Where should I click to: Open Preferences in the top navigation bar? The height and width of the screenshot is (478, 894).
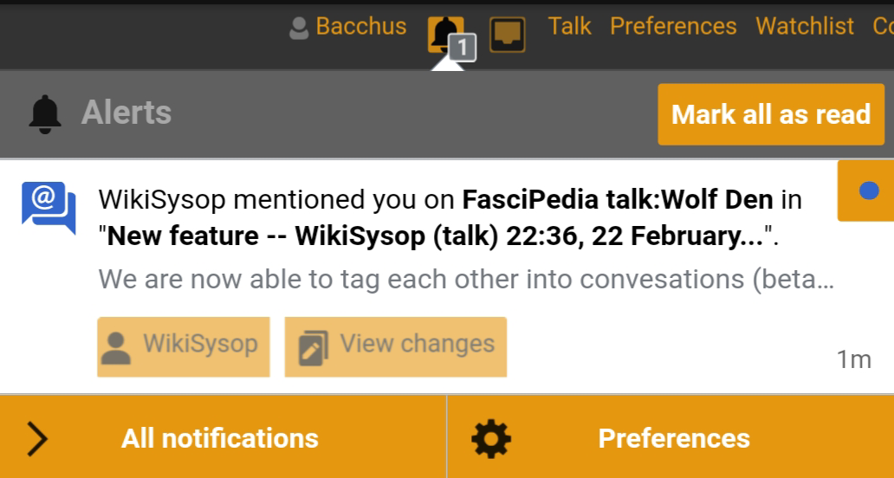point(673,26)
